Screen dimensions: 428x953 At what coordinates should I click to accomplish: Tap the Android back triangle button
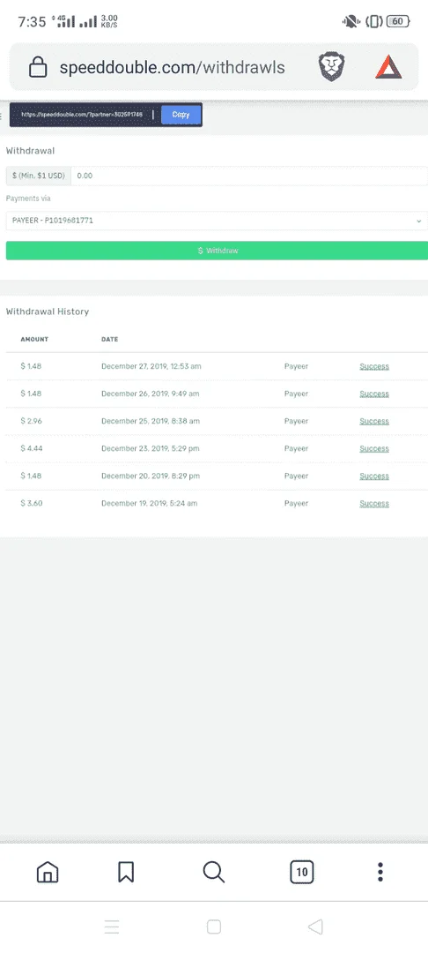pos(315,927)
